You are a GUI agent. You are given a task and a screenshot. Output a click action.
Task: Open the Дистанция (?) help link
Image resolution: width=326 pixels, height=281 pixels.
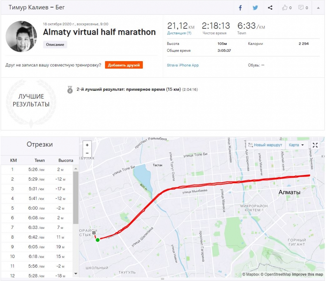(179, 33)
